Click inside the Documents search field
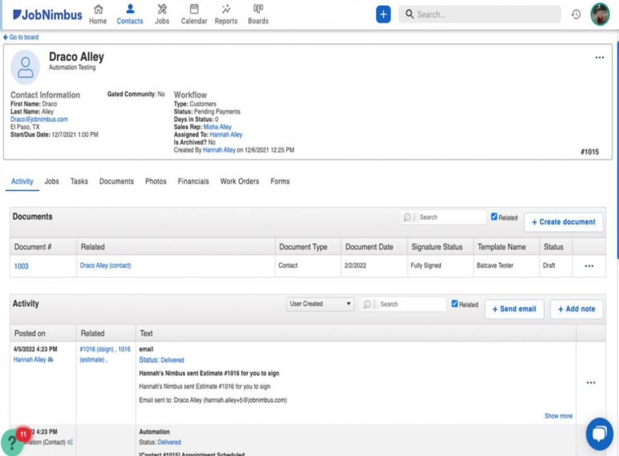This screenshot has width=619, height=456. coord(449,216)
